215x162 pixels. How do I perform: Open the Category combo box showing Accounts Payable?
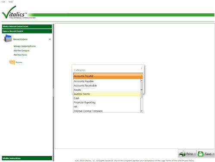coord(108,76)
